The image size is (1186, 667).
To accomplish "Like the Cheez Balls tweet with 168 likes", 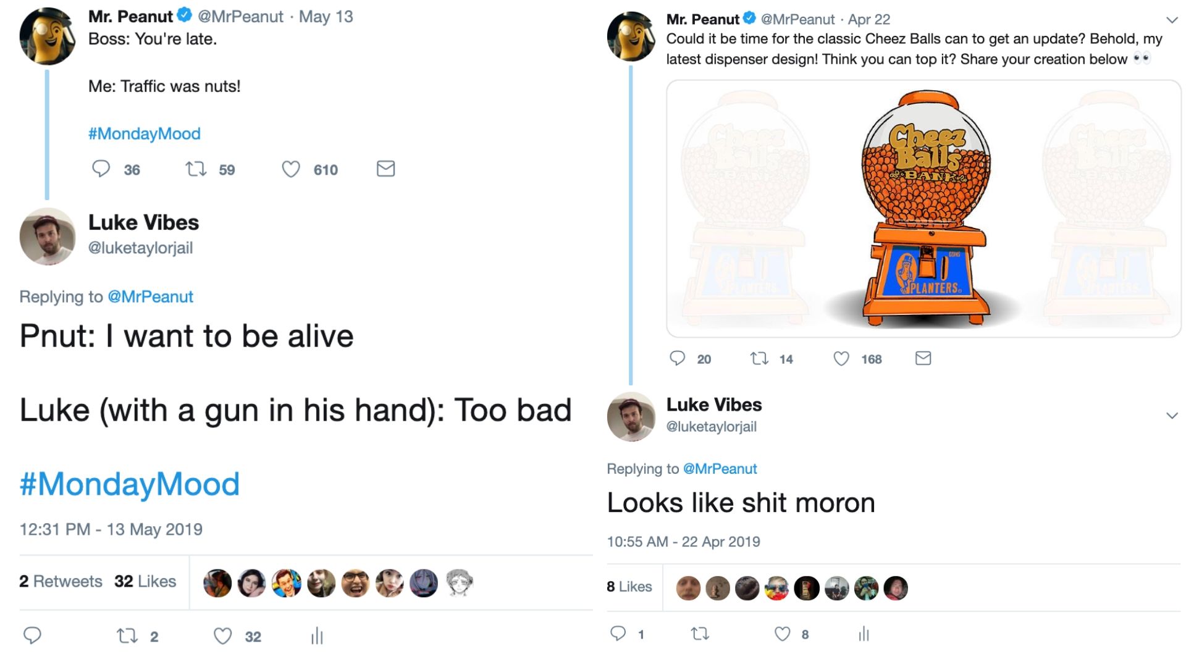I will tap(841, 358).
